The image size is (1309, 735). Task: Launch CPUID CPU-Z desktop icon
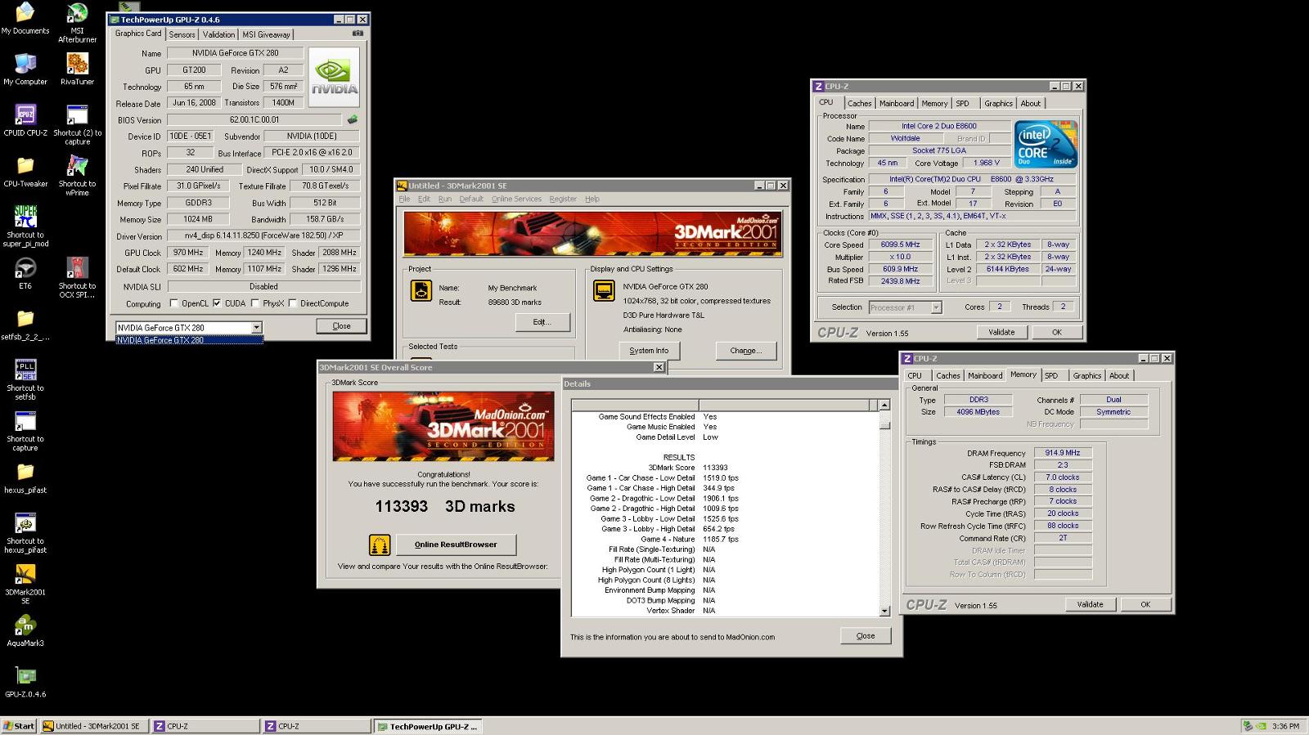coord(25,120)
